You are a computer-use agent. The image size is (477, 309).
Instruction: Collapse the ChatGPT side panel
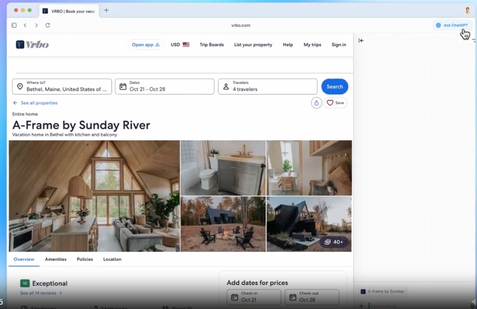point(361,40)
